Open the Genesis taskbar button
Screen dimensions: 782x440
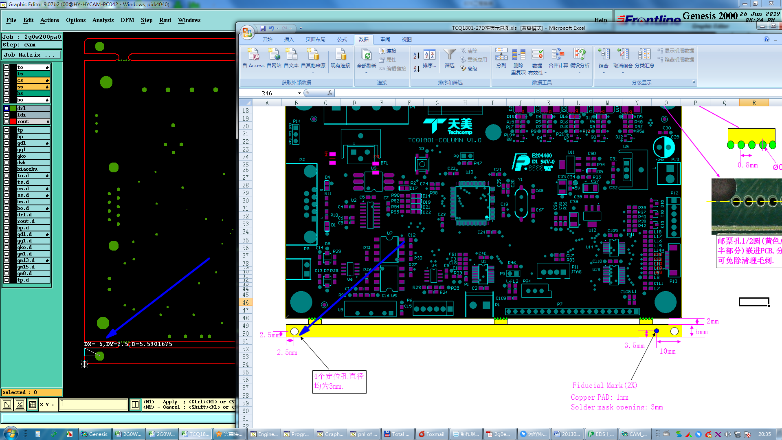tap(95, 434)
